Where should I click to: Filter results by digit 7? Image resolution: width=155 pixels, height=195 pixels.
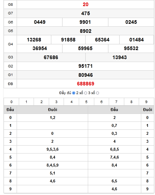click(x=116, y=102)
